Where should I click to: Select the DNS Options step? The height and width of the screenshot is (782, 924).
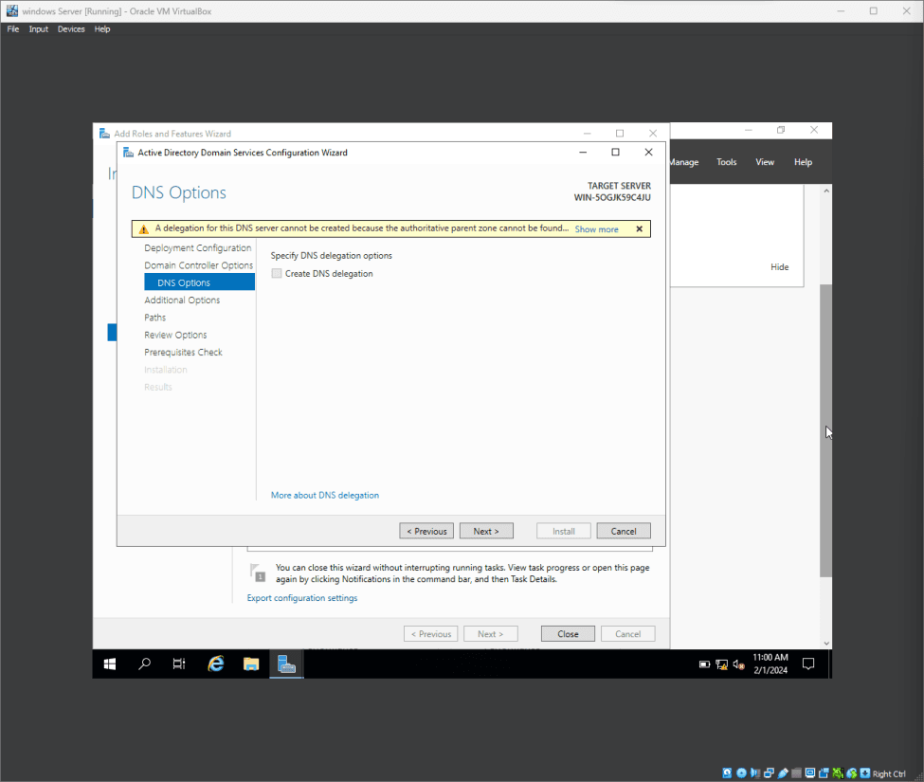pyautogui.click(x=199, y=282)
